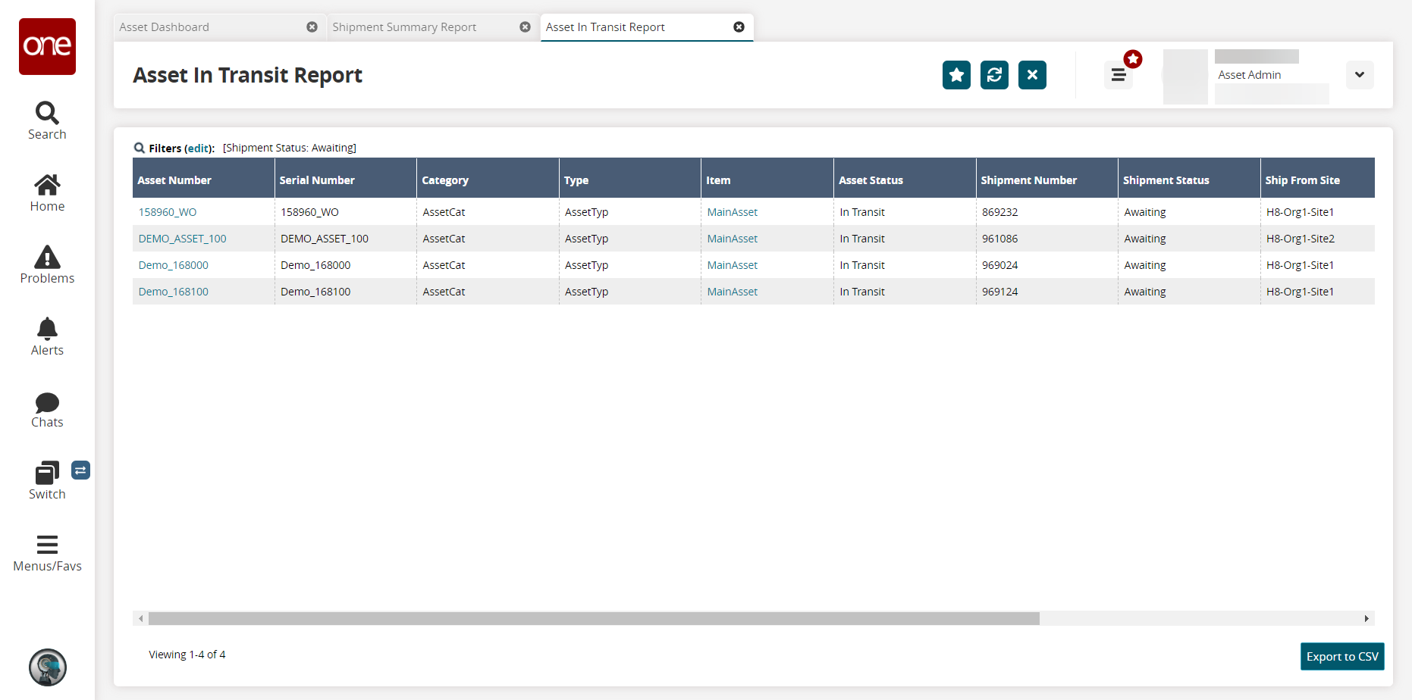Open the Problems warning icon
The height and width of the screenshot is (700, 1412).
[x=47, y=258]
